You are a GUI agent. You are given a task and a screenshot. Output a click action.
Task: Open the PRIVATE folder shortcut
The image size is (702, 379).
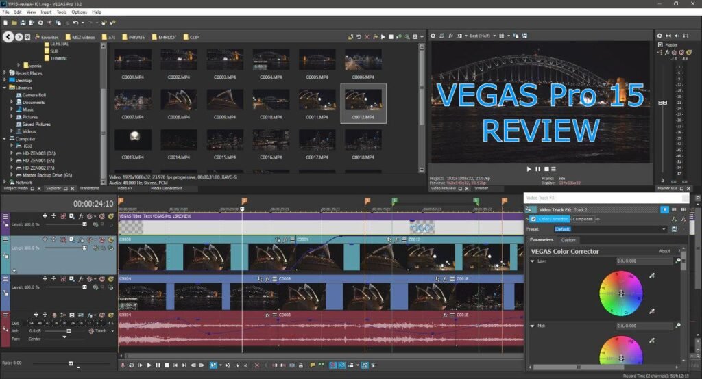pos(134,37)
